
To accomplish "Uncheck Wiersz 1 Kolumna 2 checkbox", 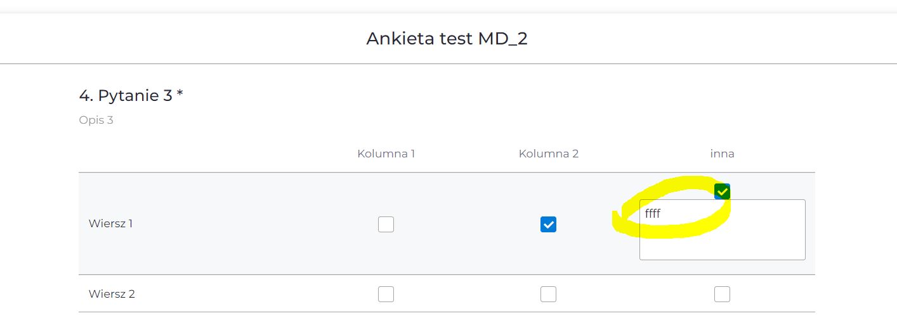I will (x=548, y=224).
